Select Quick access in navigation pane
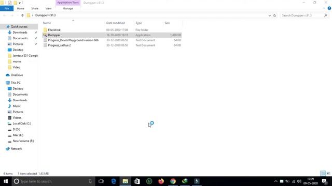This screenshot has height=186, width=332. [19, 26]
